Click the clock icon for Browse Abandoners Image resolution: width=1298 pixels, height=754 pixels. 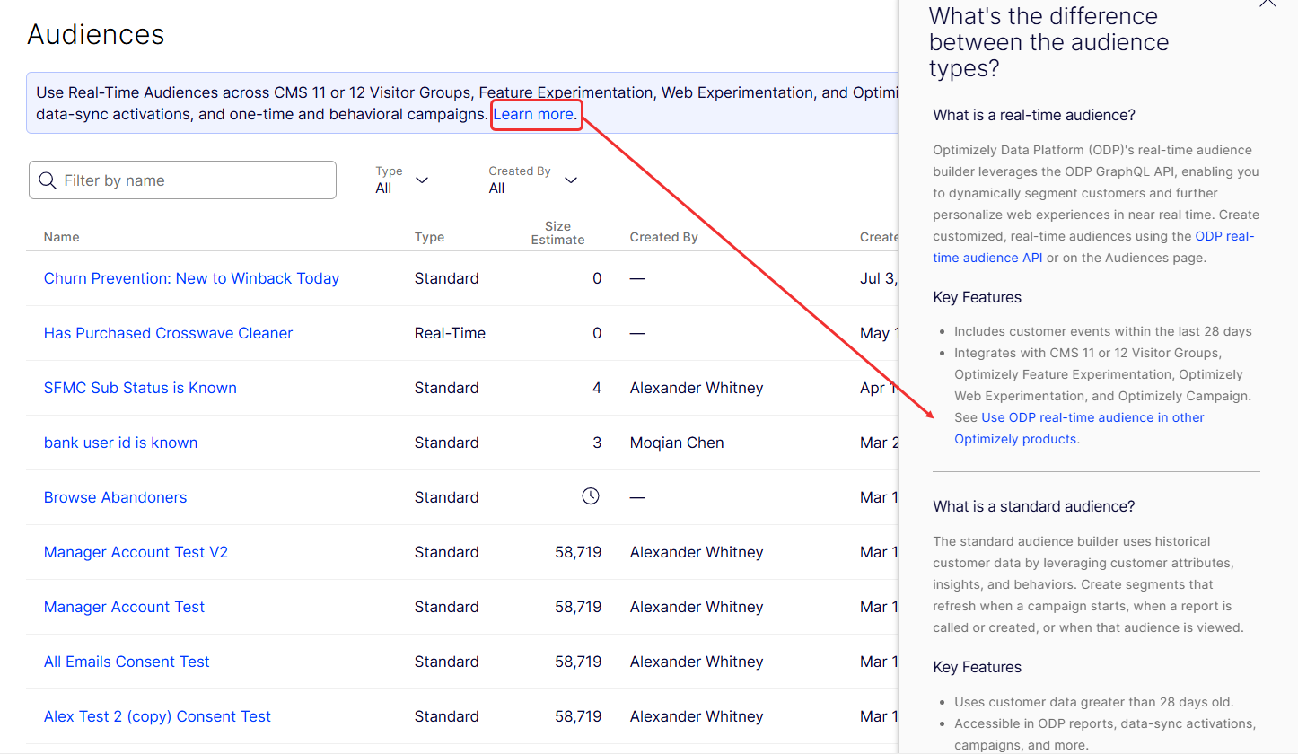[x=590, y=496]
